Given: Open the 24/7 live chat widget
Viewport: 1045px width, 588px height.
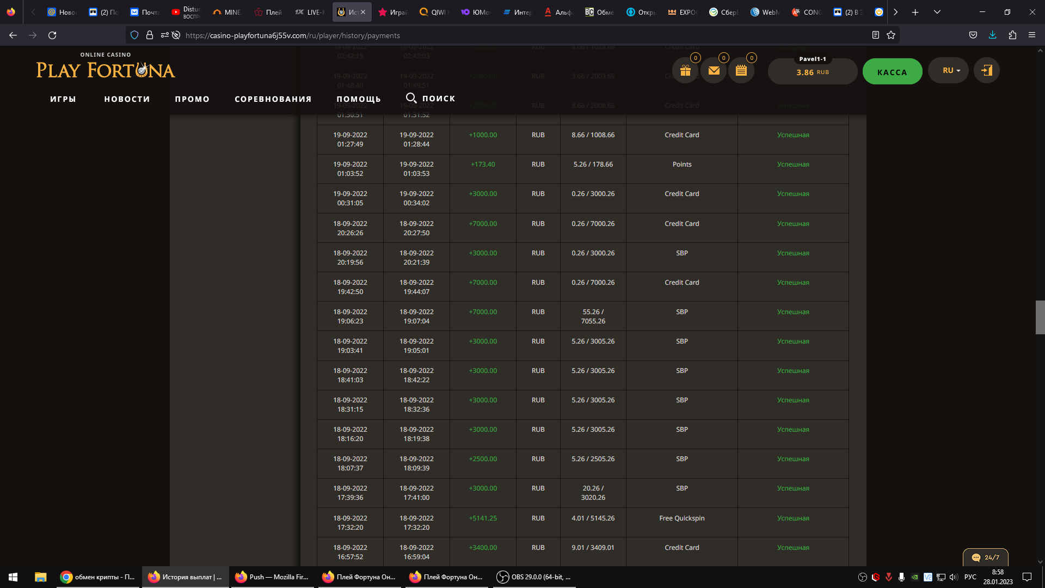Looking at the screenshot, I should (x=985, y=557).
